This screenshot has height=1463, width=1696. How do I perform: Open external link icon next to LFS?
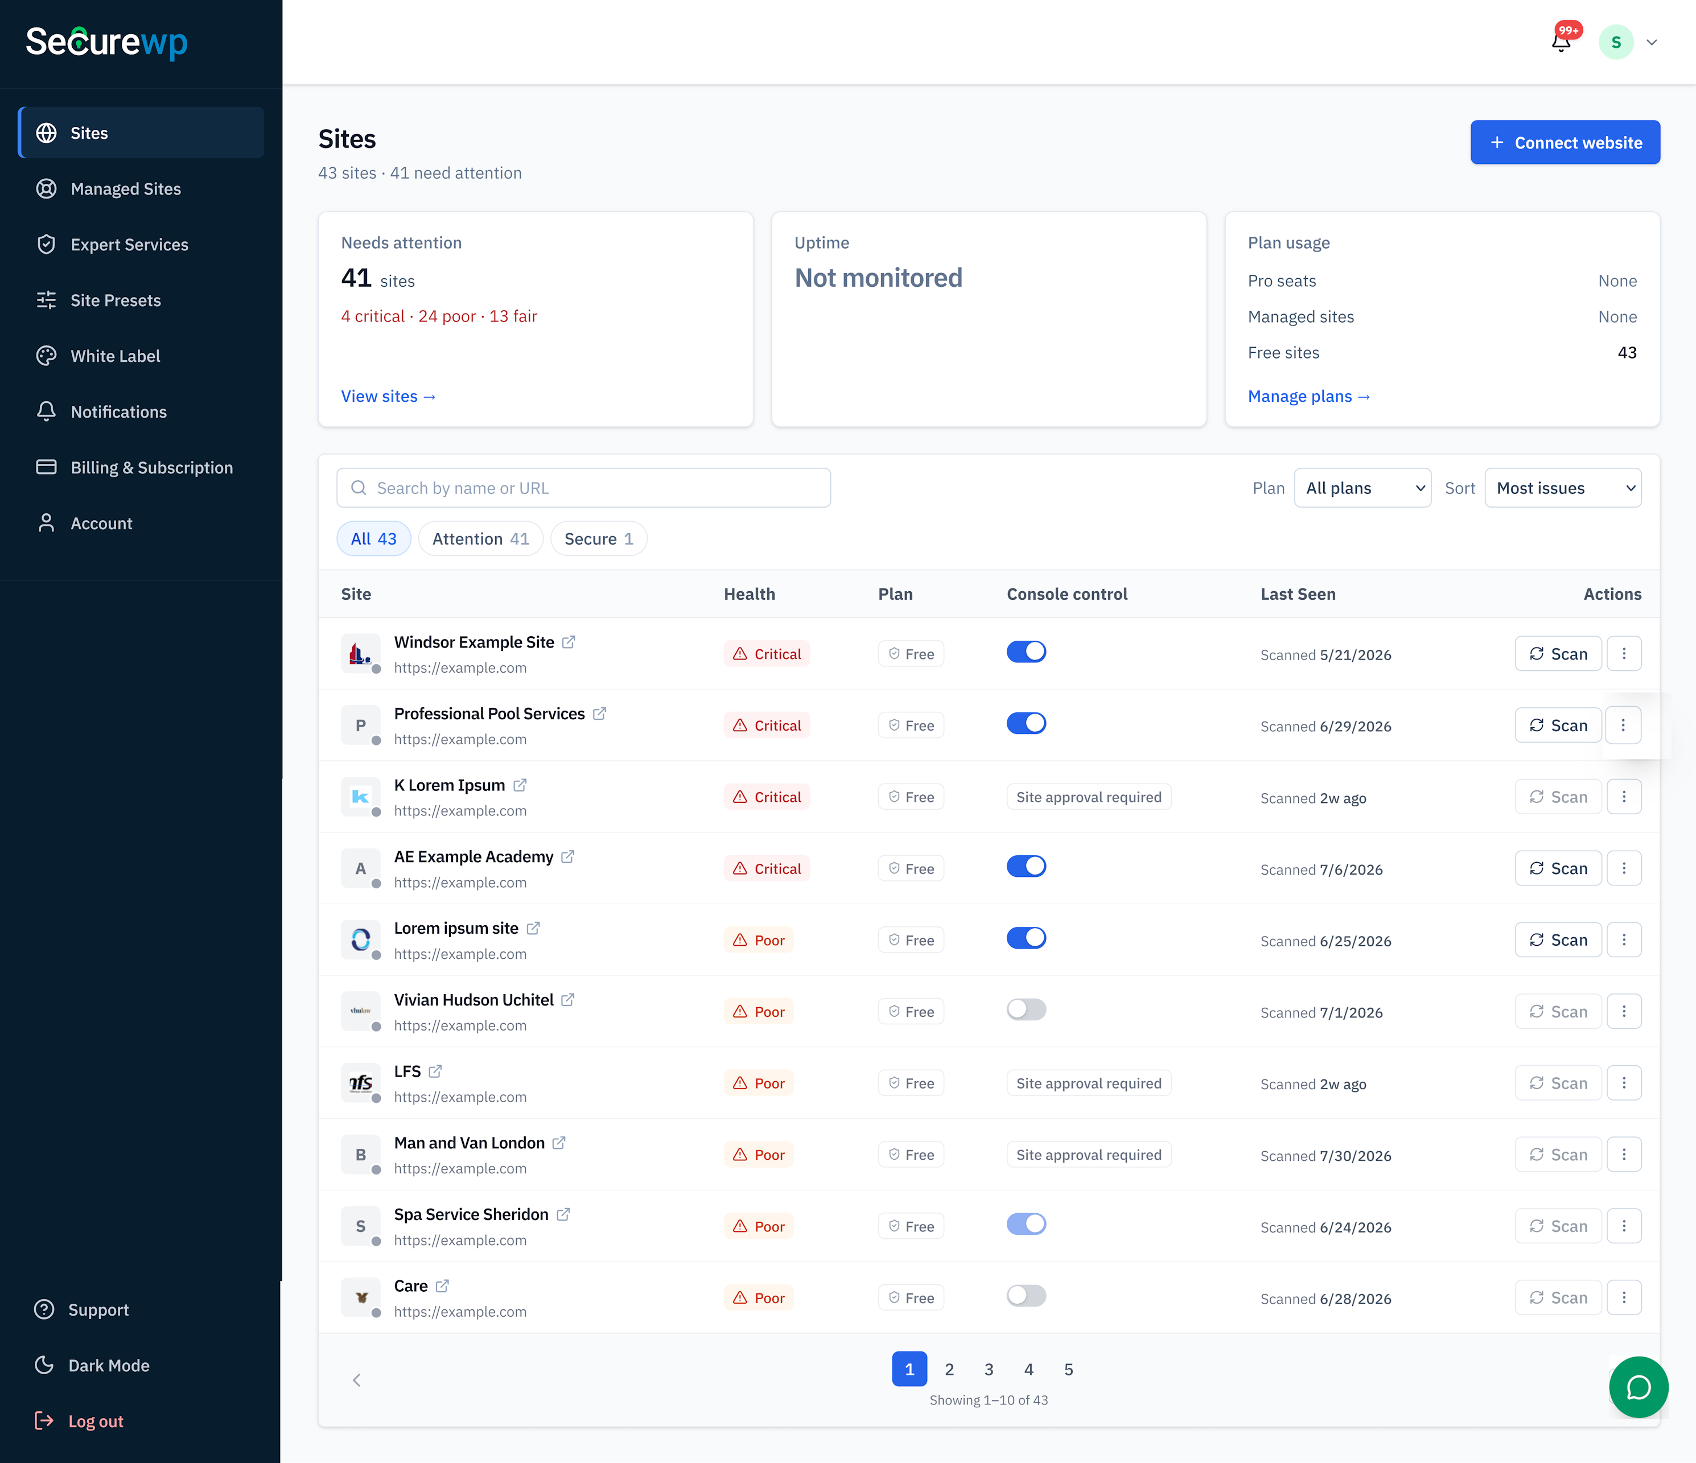coord(435,1071)
